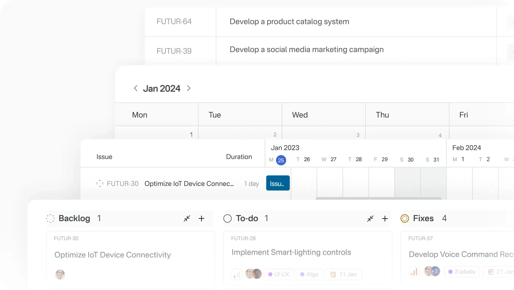Image resolution: width=514 pixels, height=290 pixels.
Task: Go to previous month with left chevron
Action: click(136, 88)
